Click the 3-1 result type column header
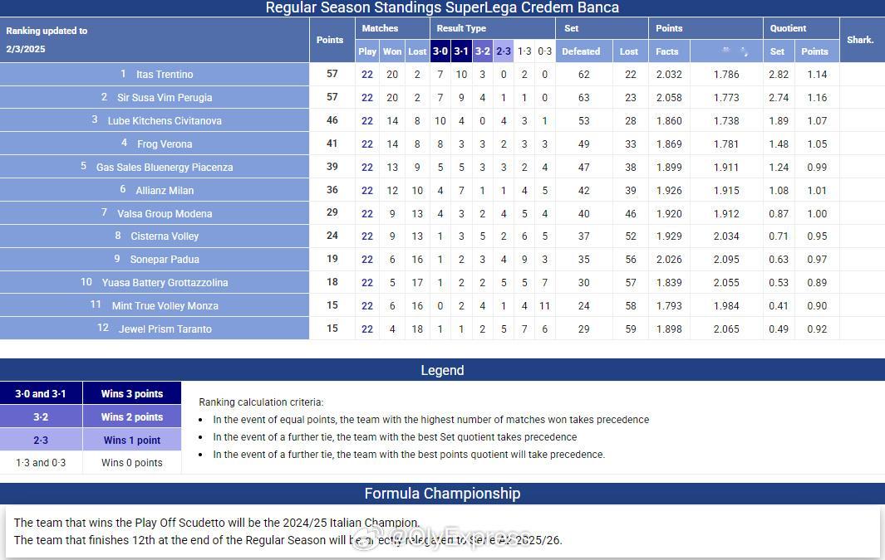 tap(461, 51)
